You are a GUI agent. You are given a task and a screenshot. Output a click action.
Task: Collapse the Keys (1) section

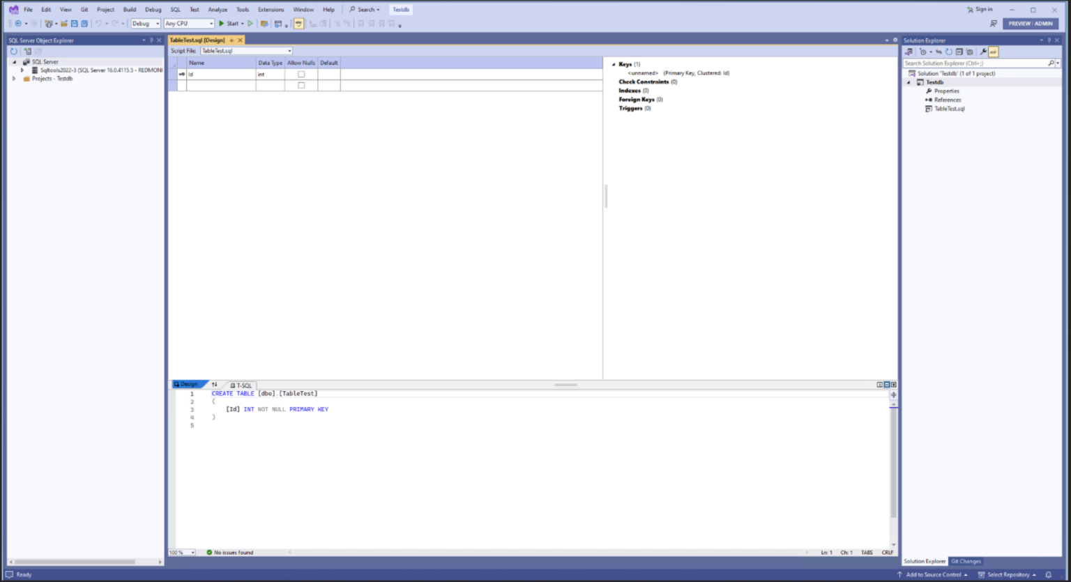614,63
